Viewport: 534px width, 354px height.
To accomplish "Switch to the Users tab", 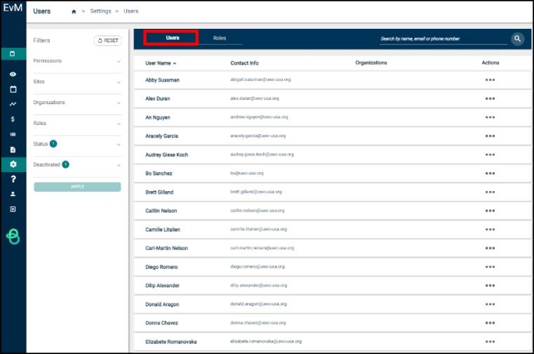I will (173, 38).
